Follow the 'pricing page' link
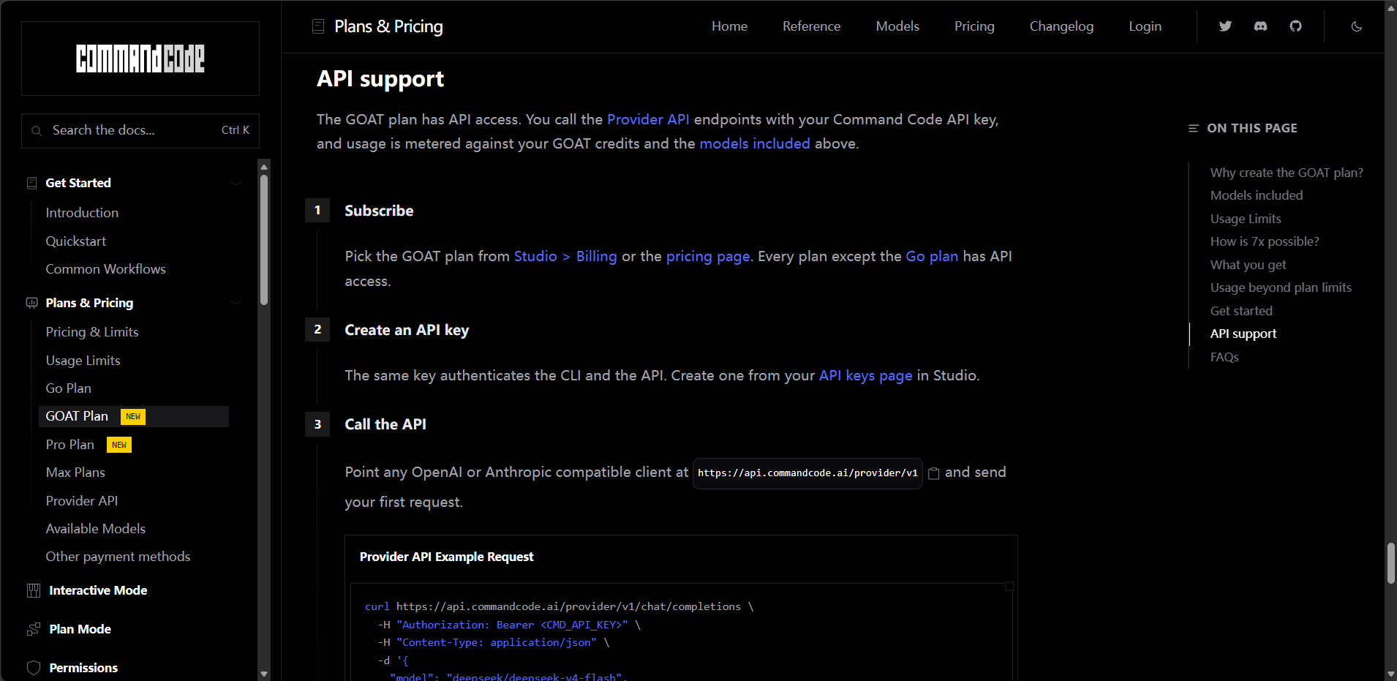1397x681 pixels. (708, 256)
